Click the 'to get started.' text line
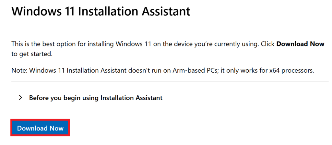 click(x=32, y=54)
